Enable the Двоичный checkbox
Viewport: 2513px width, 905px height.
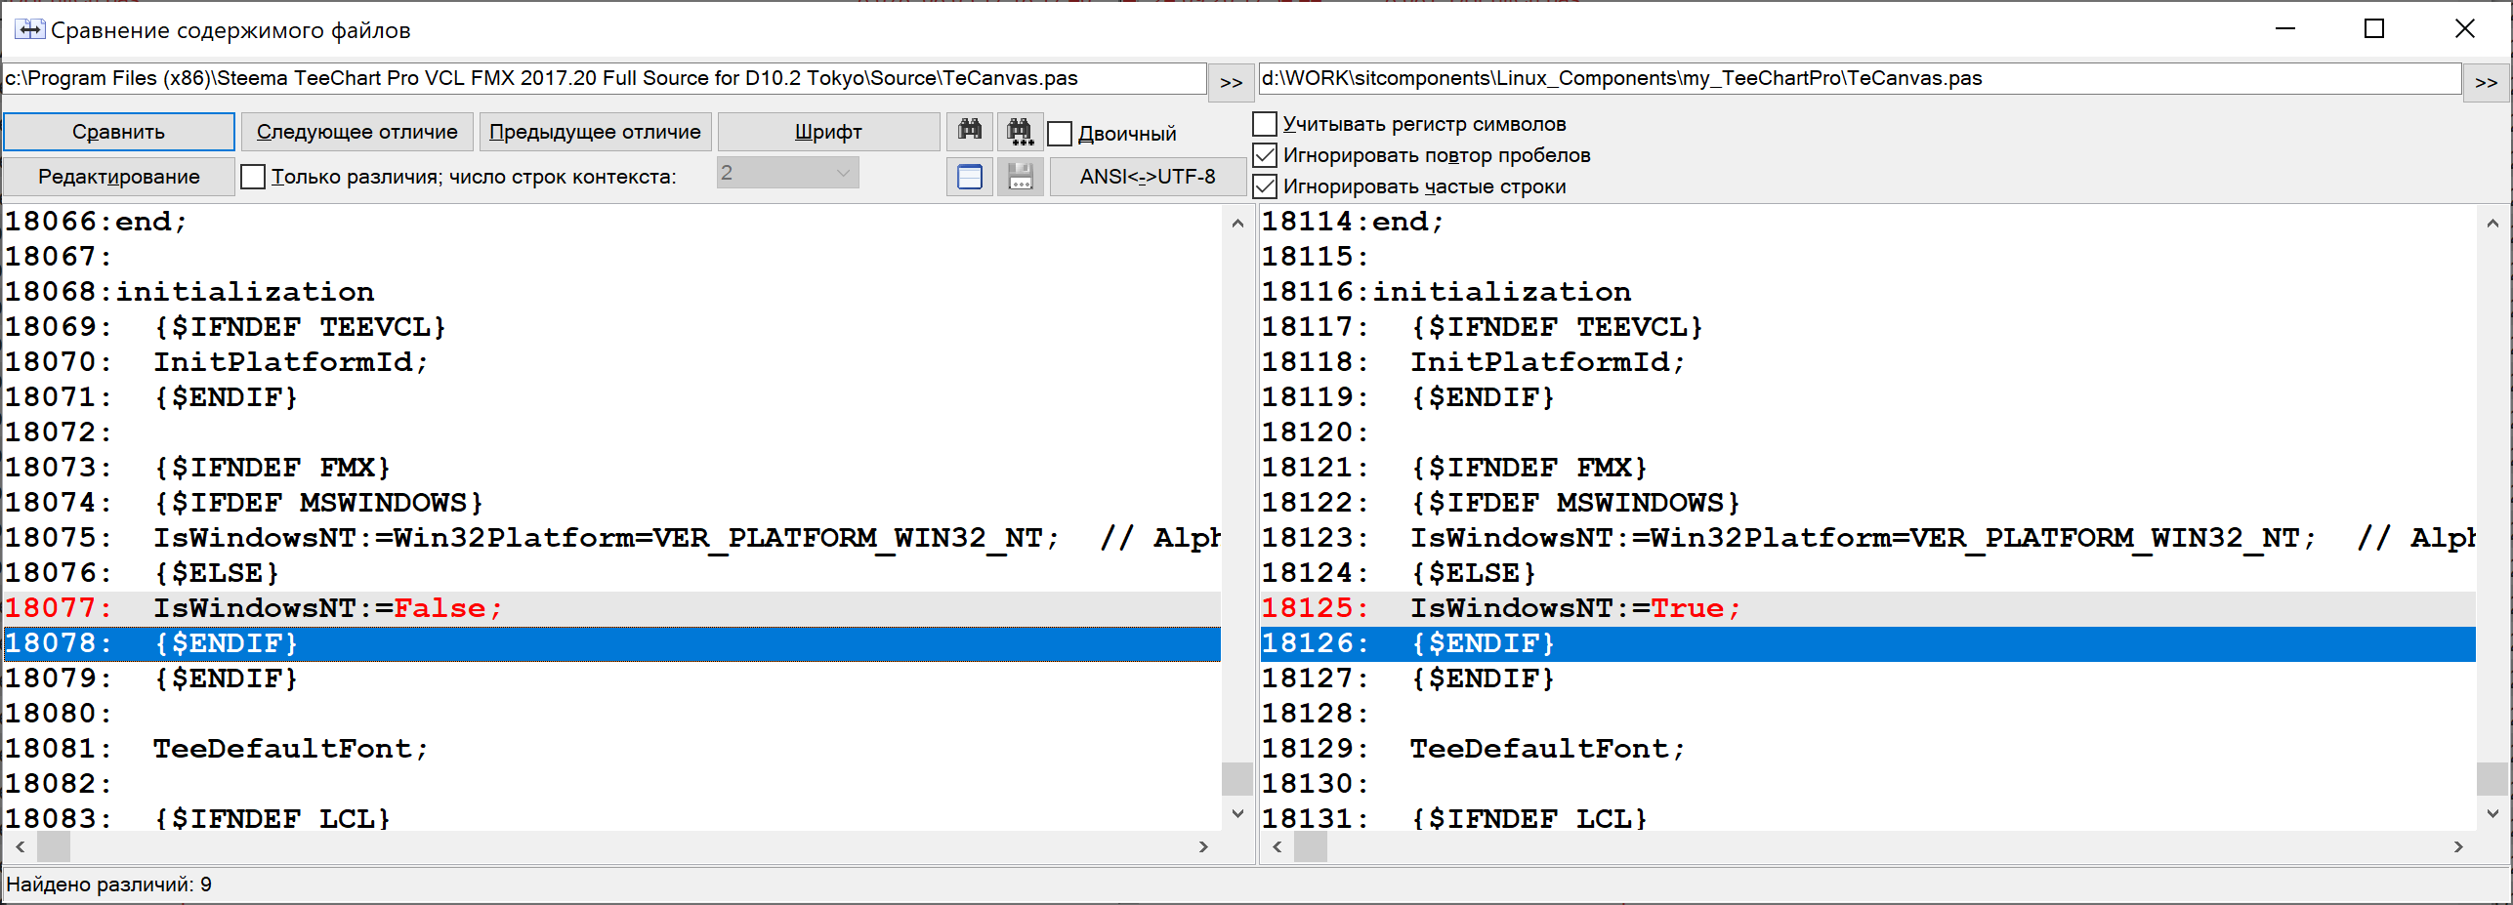(x=1060, y=134)
